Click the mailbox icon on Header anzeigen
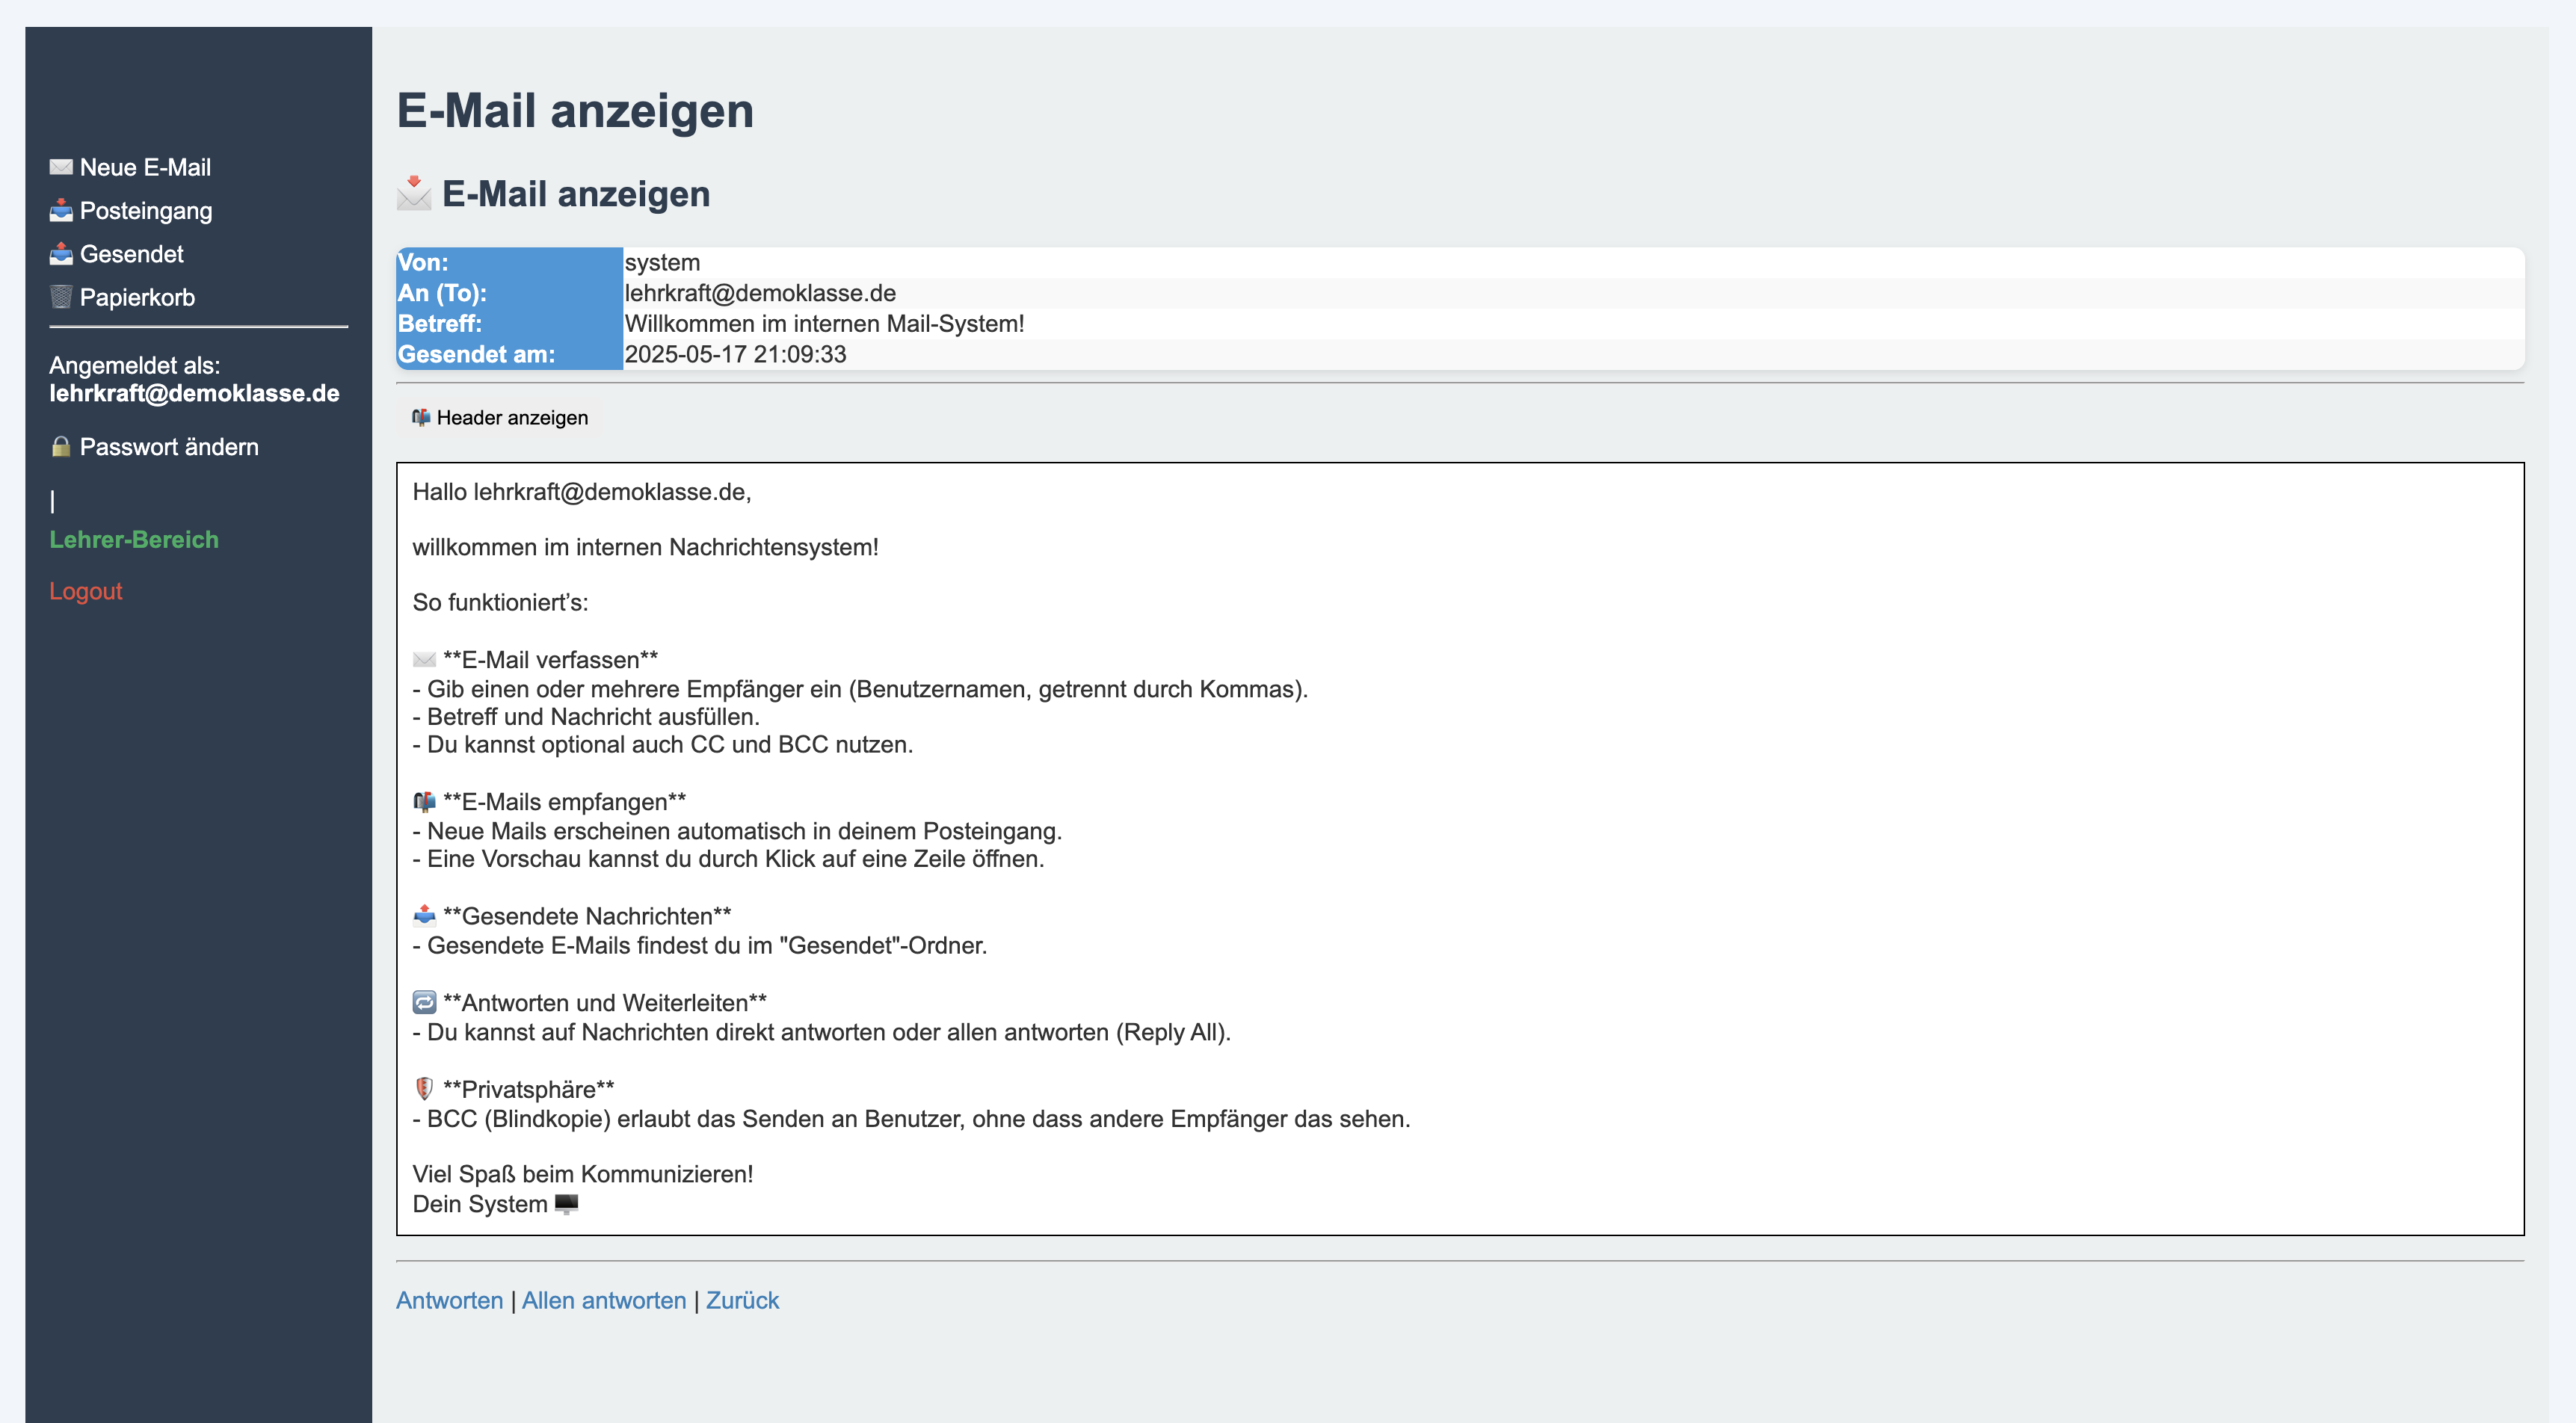Viewport: 2576px width, 1423px height. click(x=421, y=418)
